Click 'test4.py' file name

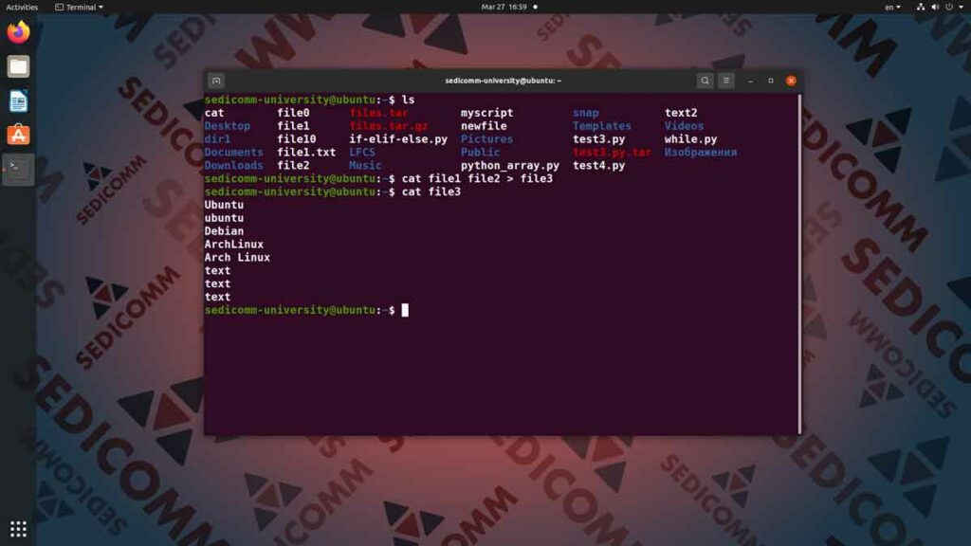pos(599,165)
